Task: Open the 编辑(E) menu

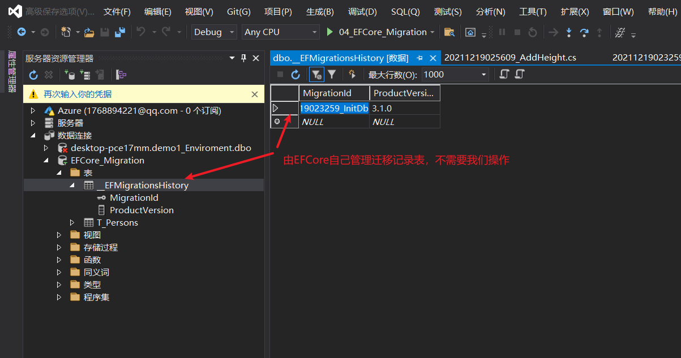Action: [x=158, y=12]
